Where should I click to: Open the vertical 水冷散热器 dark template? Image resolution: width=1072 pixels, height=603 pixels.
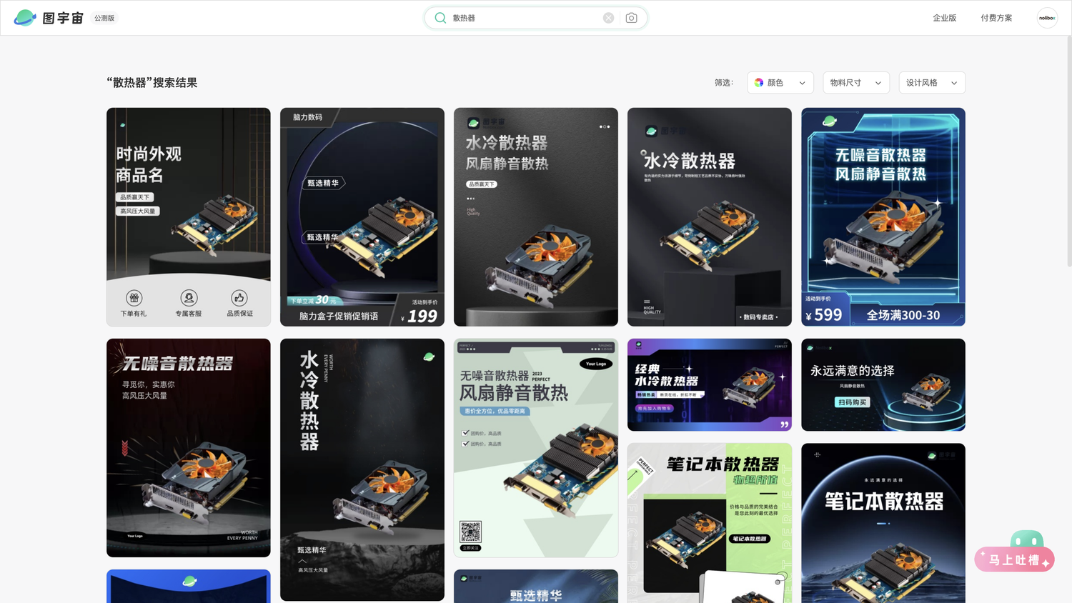click(x=362, y=469)
